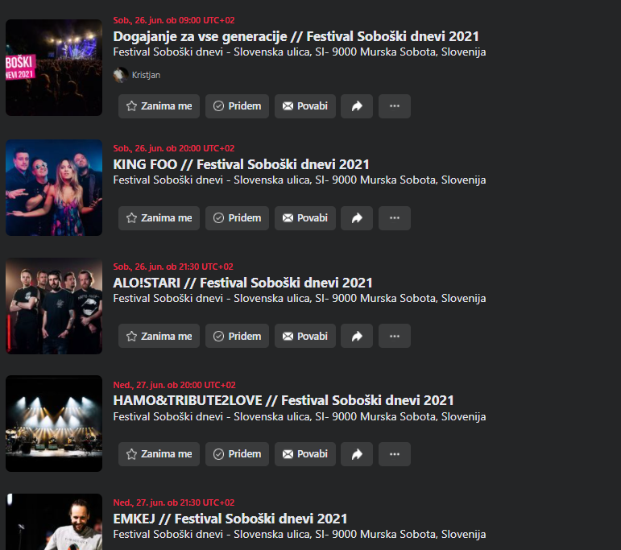
Task: Invite friends to HAMO&TRIBUTE2LOVE with Povabi
Action: pyautogui.click(x=305, y=454)
